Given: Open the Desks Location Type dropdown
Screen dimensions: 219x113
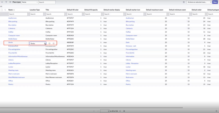Looking at the screenshot, I should pos(38,44).
